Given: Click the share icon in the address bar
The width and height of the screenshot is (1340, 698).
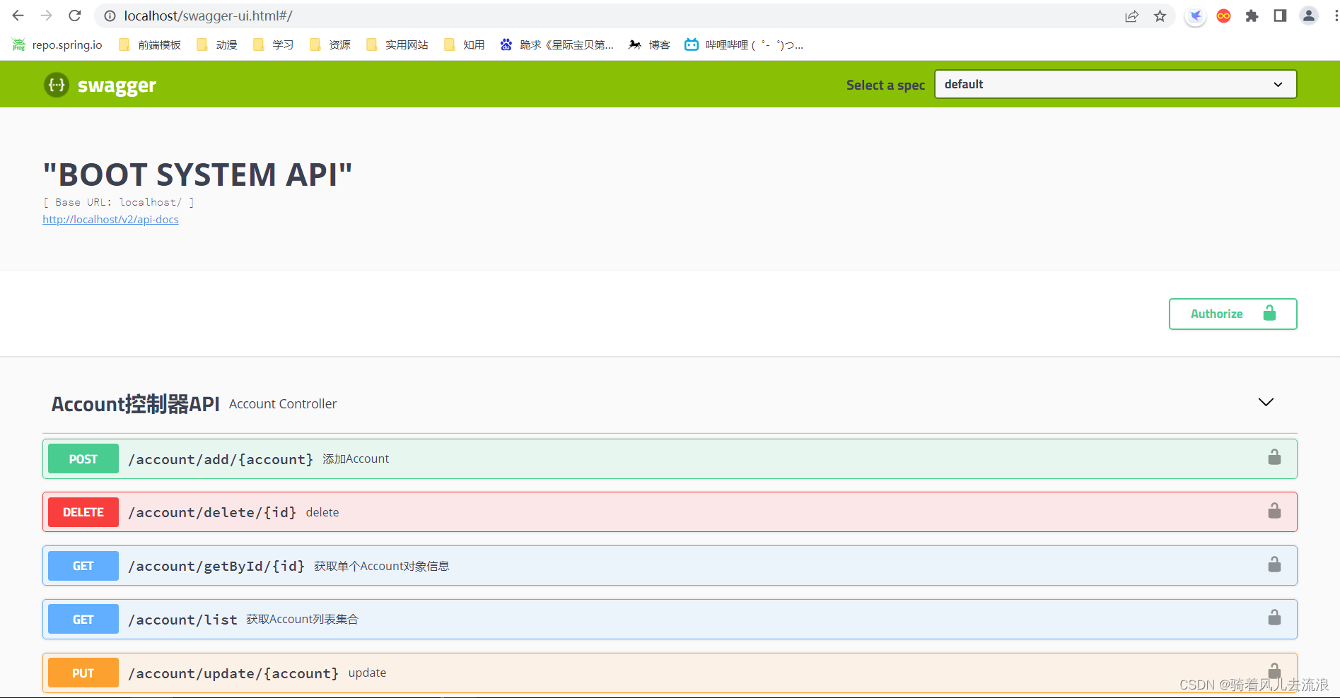Looking at the screenshot, I should (x=1132, y=16).
